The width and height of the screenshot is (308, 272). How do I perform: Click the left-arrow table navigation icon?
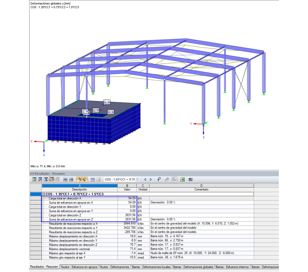65,179
